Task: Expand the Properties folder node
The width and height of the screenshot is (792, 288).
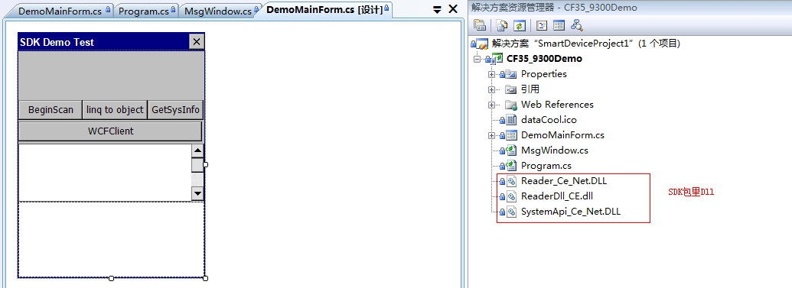Action: [491, 74]
